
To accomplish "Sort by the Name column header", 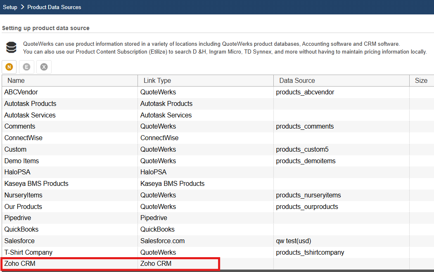I will [16, 81].
